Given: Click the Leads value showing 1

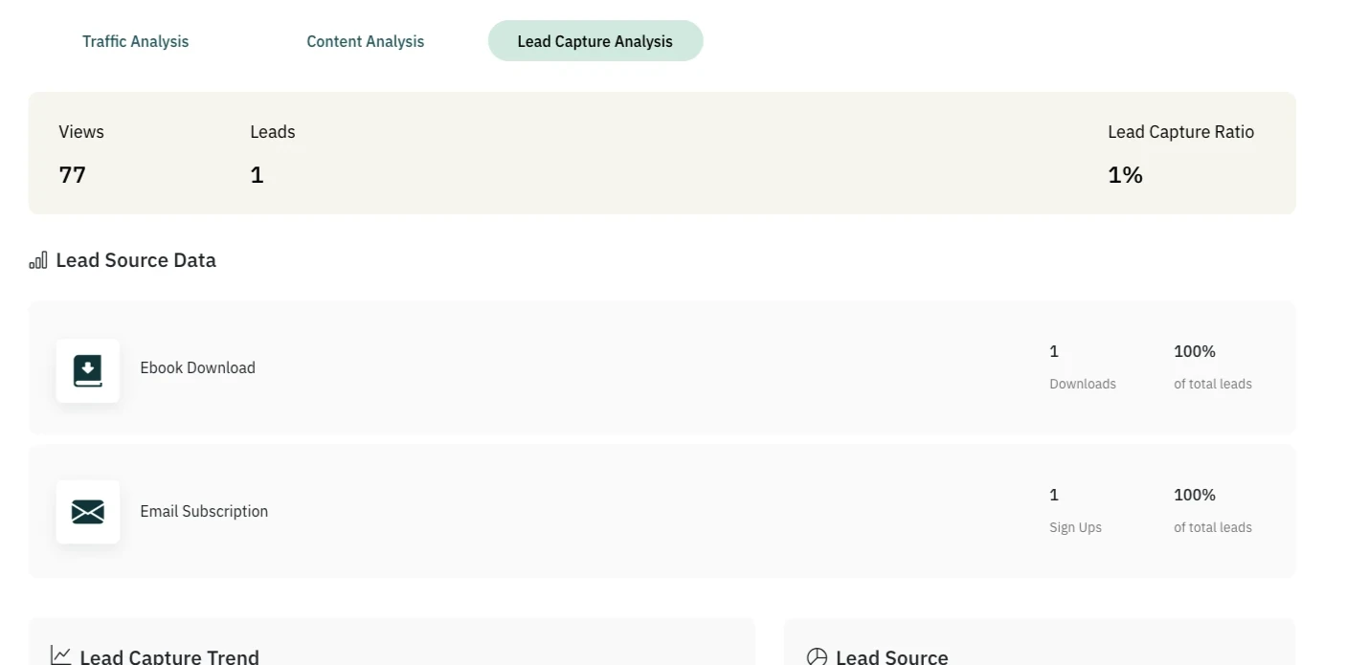Looking at the screenshot, I should pos(257,174).
